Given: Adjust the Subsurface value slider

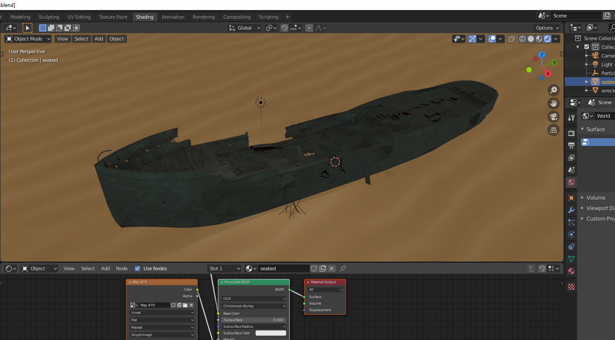Looking at the screenshot, I should [x=254, y=320].
